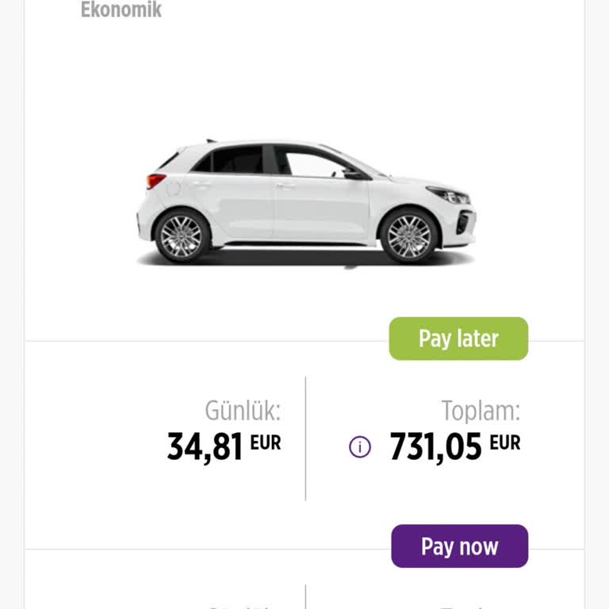This screenshot has width=609, height=609.
Task: Click the car's rear door window
Action: [237, 161]
